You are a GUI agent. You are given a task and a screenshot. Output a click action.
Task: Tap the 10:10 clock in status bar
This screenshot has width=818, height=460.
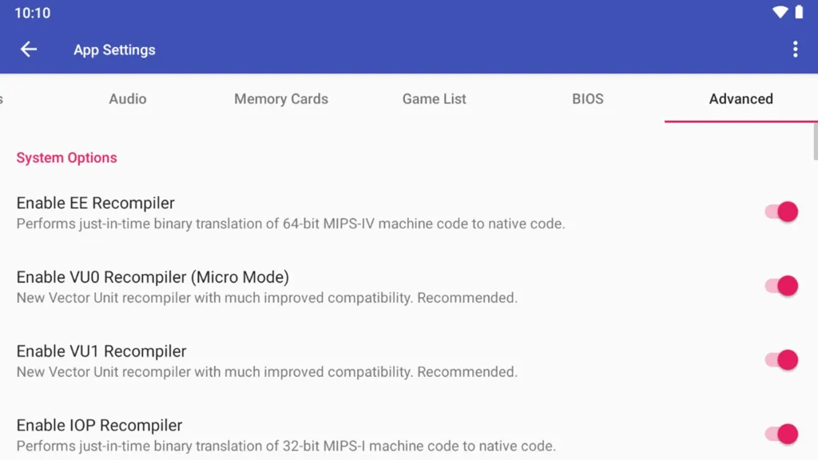tap(32, 13)
